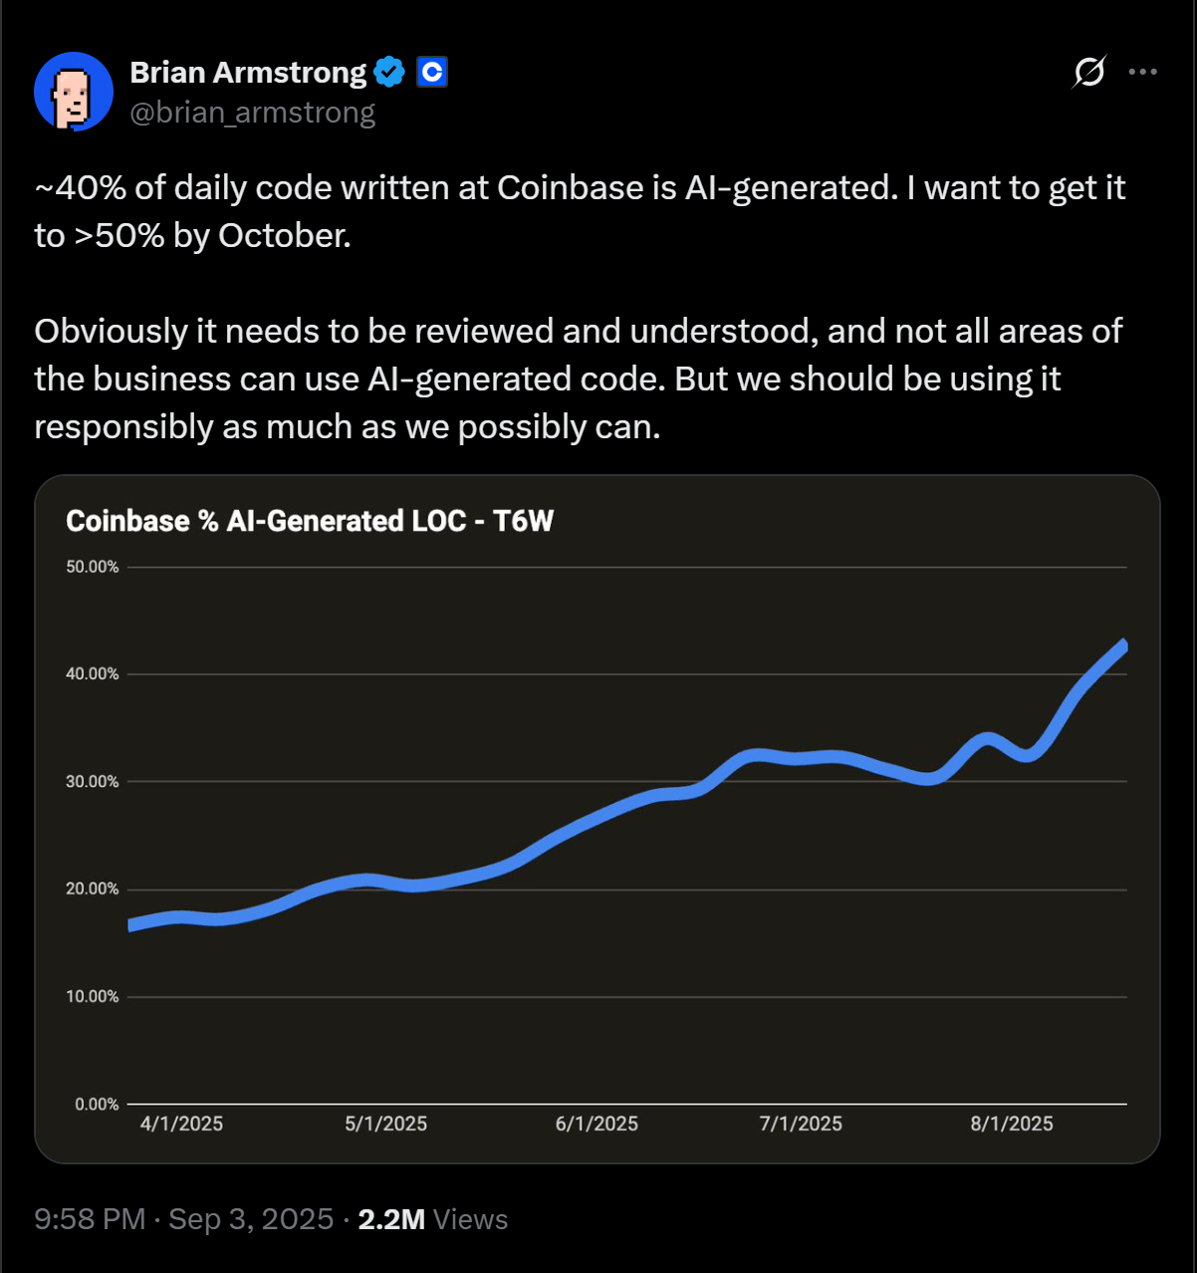1197x1273 pixels.
Task: Click the 'Obviously it needs to be reviewed' paragraph
Action: pyautogui.click(x=578, y=379)
